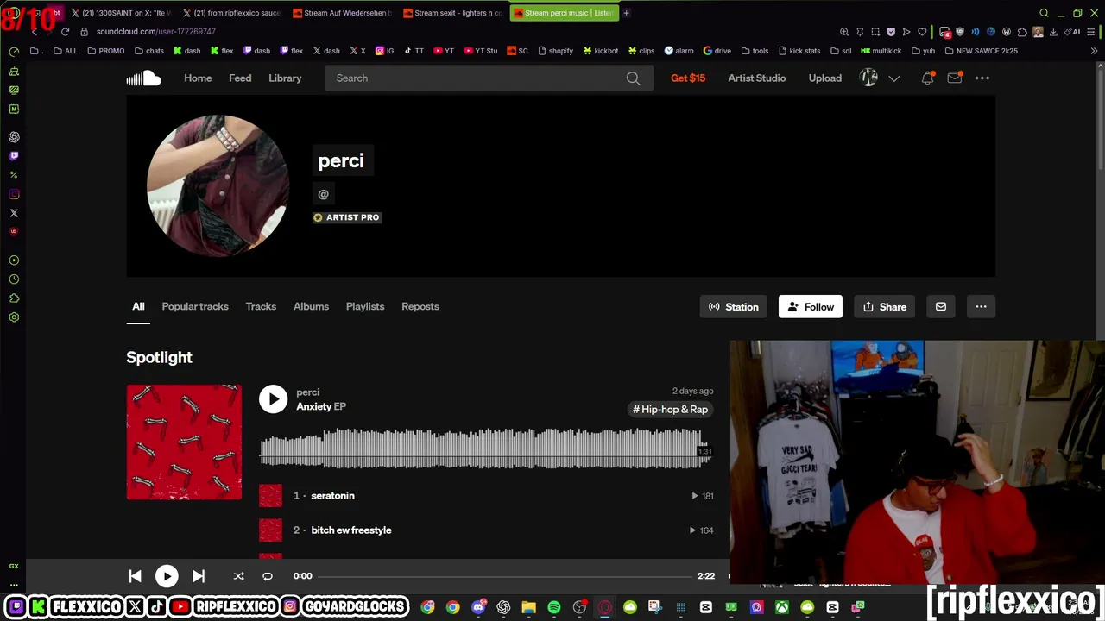This screenshot has height=621, width=1105.
Task: Open perci's profile picture
Action: pyautogui.click(x=218, y=185)
